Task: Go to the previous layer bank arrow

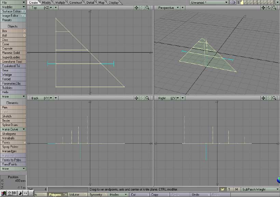Action: [231, 2]
